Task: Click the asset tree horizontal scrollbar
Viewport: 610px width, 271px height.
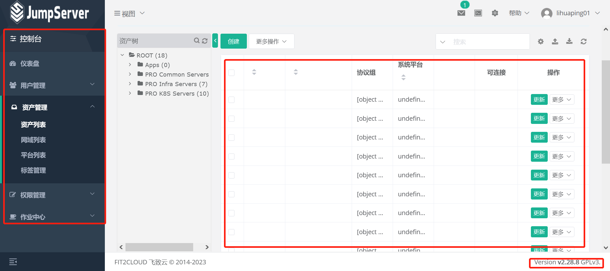Action: pyautogui.click(x=159, y=247)
